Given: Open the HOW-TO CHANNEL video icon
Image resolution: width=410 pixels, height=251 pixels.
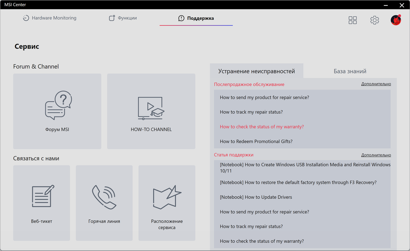Looking at the screenshot, I should click(151, 108).
